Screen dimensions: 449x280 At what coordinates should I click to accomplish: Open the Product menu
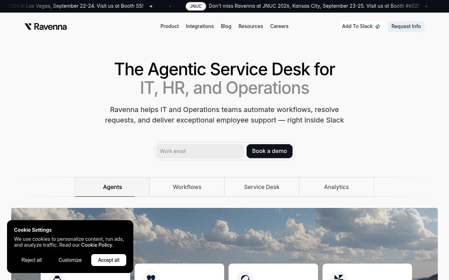[x=169, y=26]
